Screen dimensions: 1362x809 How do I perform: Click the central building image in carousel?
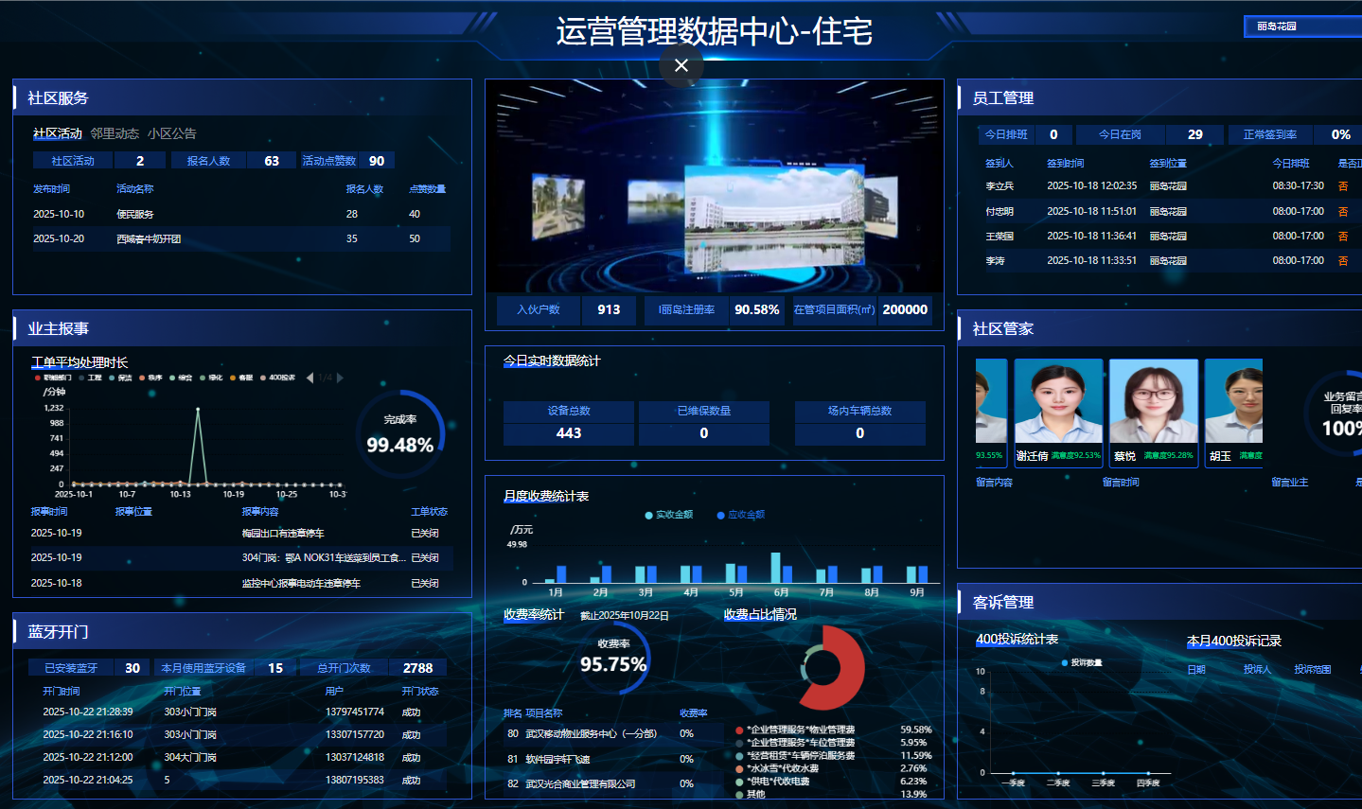tap(772, 220)
